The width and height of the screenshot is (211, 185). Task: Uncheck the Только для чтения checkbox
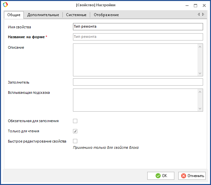point(75,131)
